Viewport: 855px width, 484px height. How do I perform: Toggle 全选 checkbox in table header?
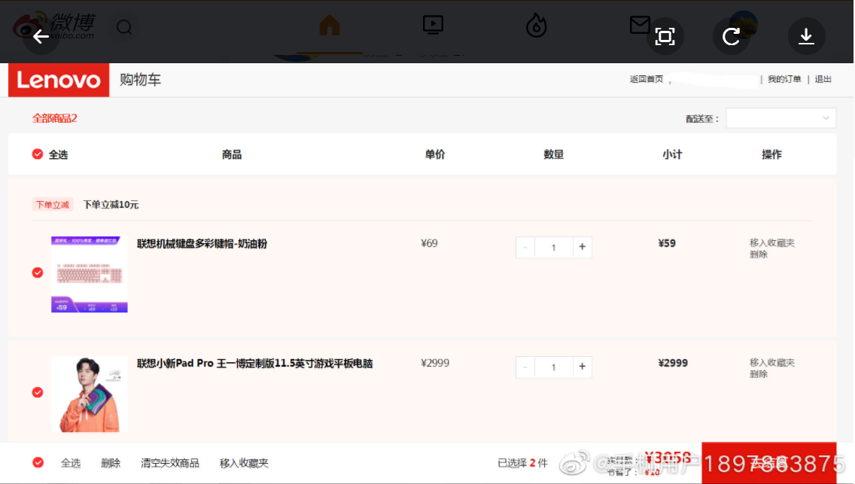click(38, 154)
